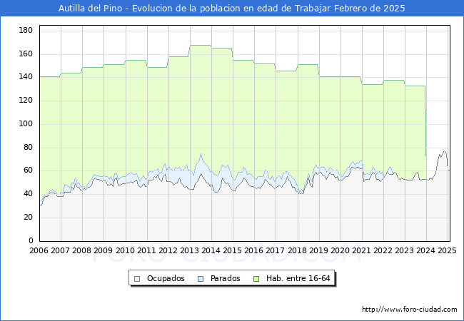This screenshot has width=464, height=321.
Task: Click the 2022 x-axis year label
Action: [383, 250]
